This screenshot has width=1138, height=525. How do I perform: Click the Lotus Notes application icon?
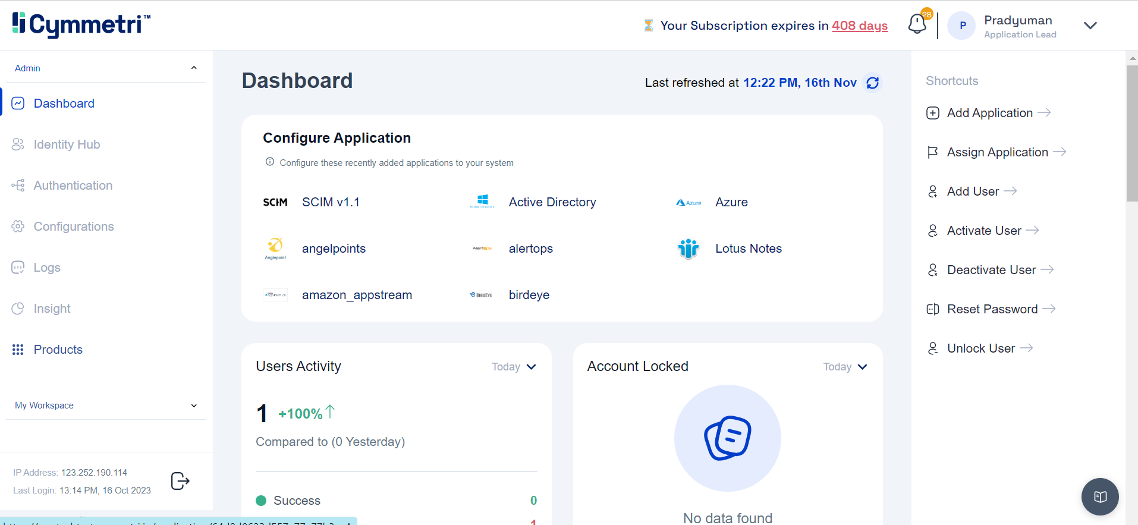tap(689, 249)
